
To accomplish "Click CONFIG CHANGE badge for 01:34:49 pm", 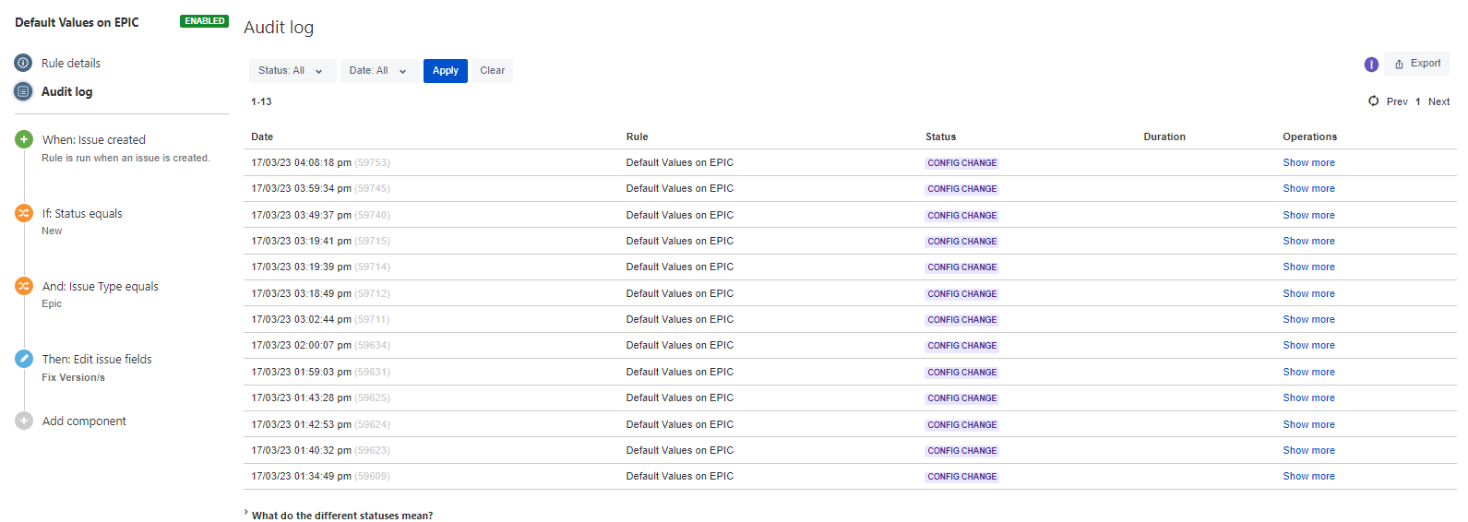I will coord(961,477).
